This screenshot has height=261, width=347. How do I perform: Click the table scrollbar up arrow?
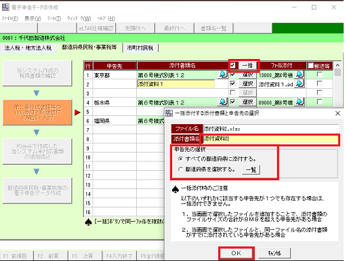click(338, 65)
